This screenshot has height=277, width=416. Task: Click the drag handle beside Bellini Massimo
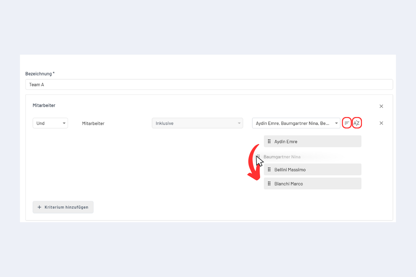[269, 170]
